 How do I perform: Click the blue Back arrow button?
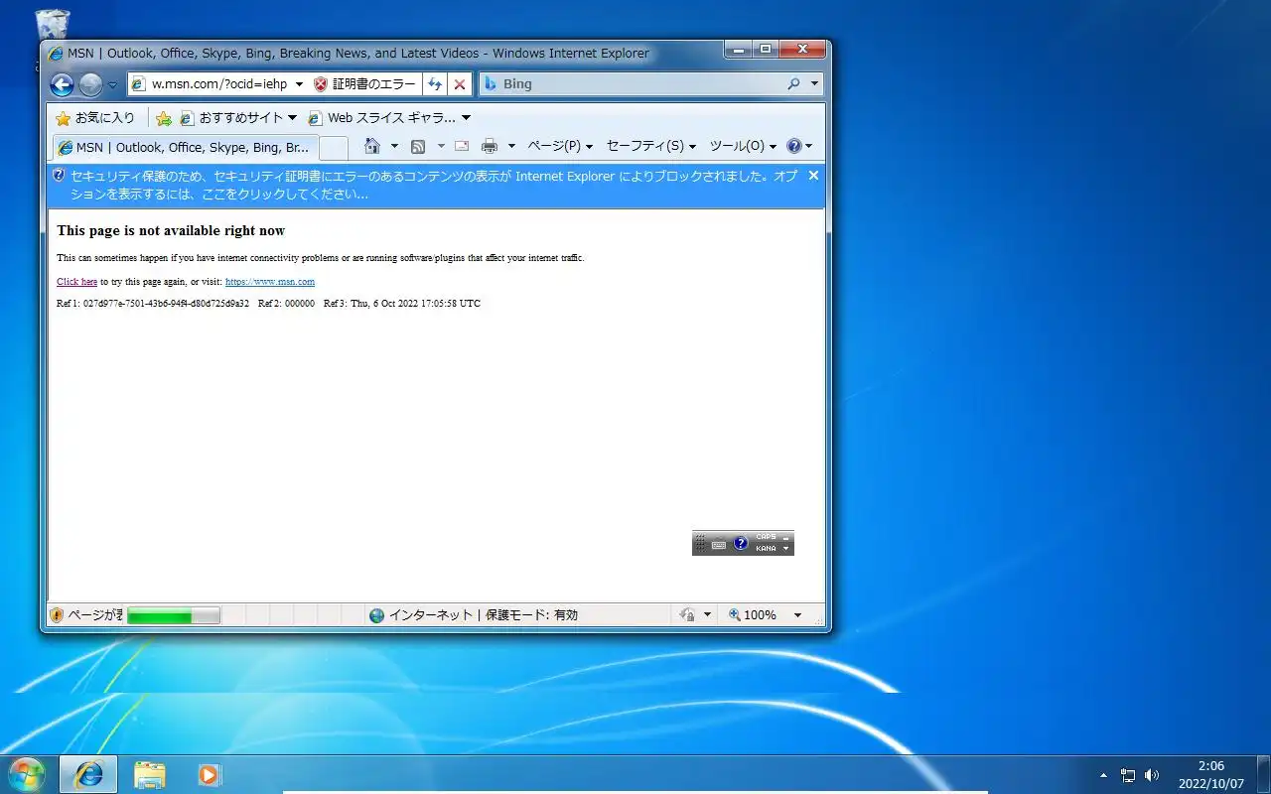(x=62, y=84)
